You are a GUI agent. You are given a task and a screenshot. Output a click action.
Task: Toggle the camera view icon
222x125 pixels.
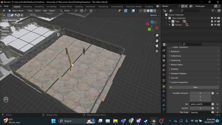pyautogui.click(x=157, y=46)
